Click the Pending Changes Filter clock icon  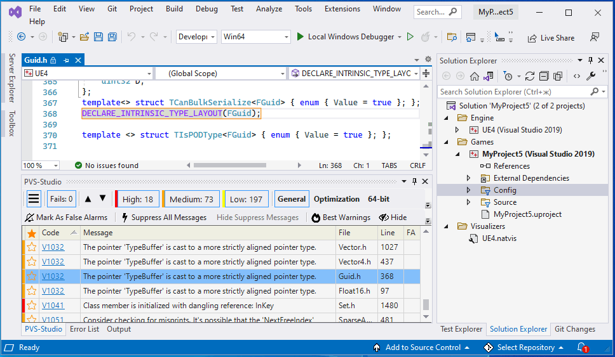508,76
